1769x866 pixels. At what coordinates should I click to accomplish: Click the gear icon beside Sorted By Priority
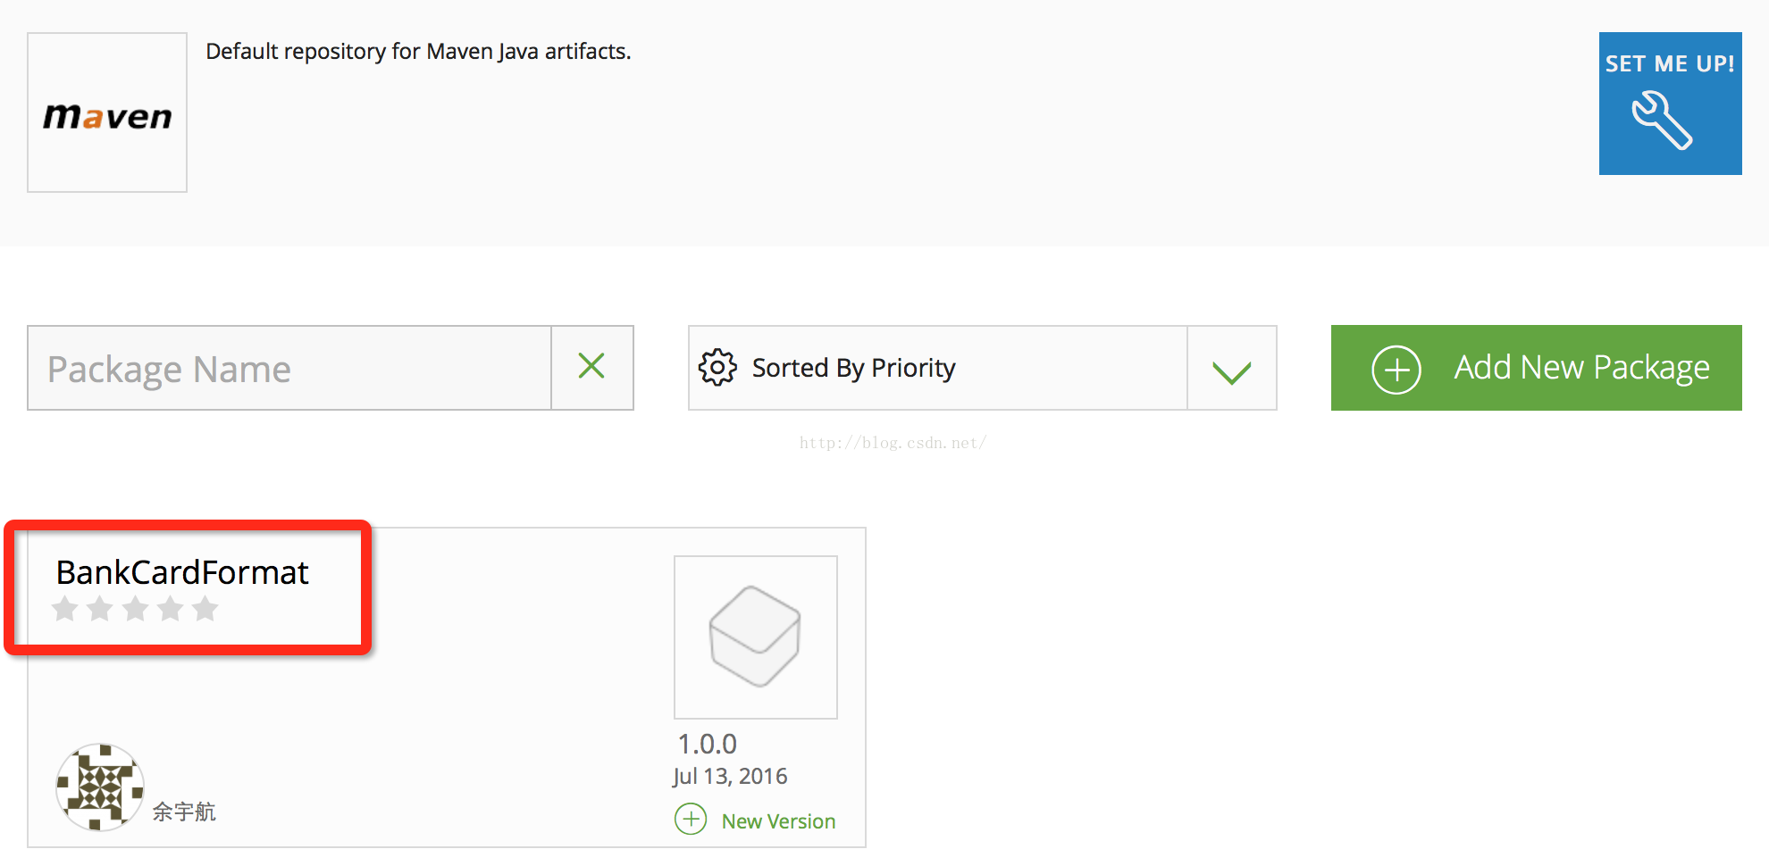click(x=717, y=367)
